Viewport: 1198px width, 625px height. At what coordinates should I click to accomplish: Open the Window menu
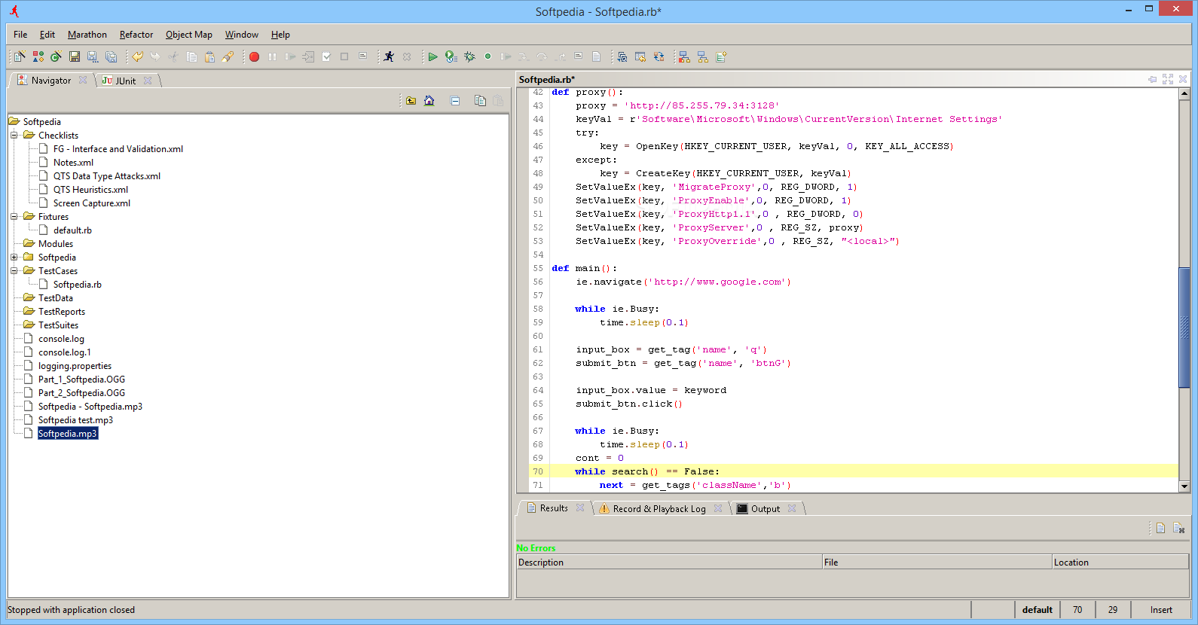pos(242,35)
